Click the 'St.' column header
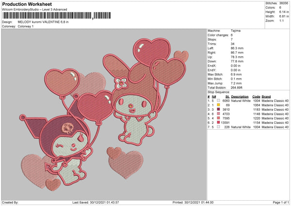 click(227, 97)
